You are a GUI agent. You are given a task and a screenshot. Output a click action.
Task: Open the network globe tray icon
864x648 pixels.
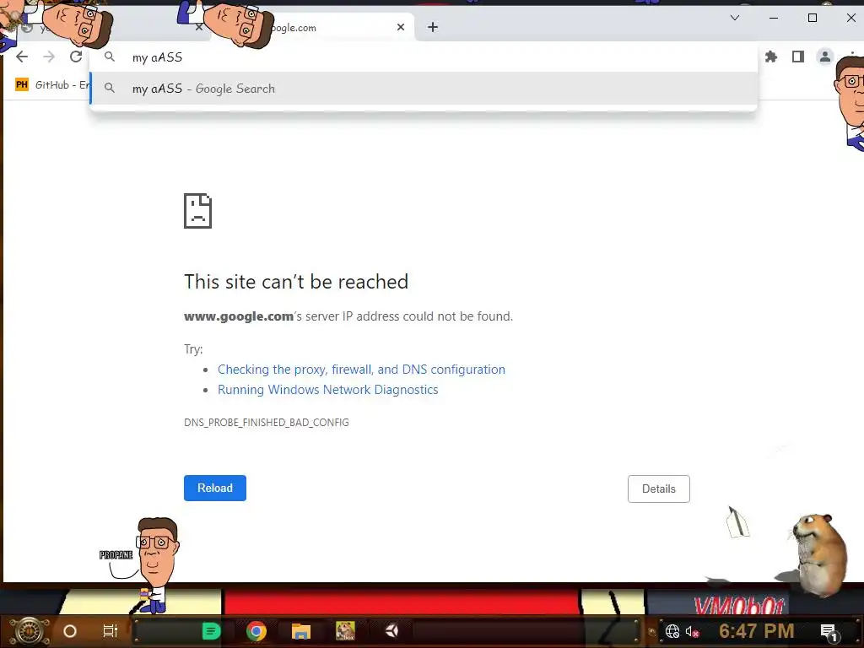[672, 631]
